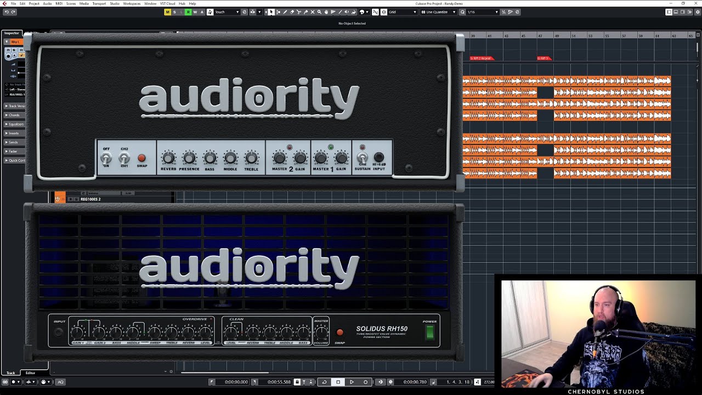This screenshot has height=395, width=702.
Task: Click the red SWAP button on Solidus RH150
Action: [339, 332]
